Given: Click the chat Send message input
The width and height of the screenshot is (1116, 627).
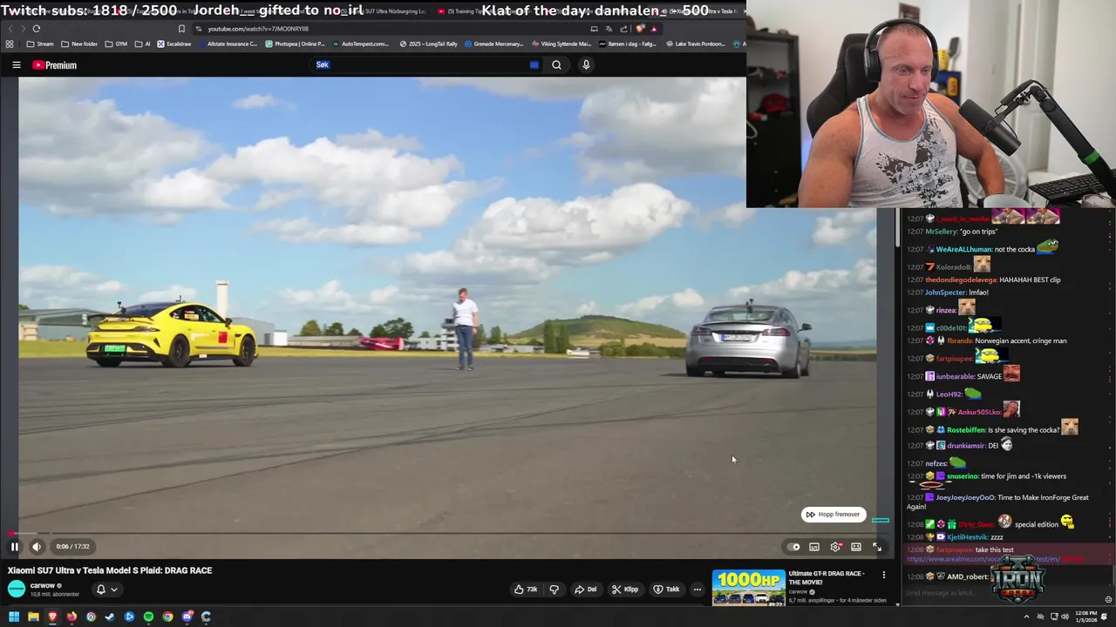Looking at the screenshot, I should (x=1002, y=593).
